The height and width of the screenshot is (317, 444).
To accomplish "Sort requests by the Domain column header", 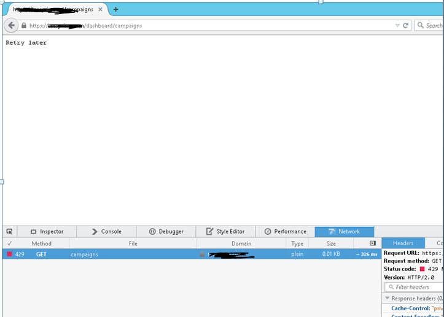I will (x=241, y=243).
